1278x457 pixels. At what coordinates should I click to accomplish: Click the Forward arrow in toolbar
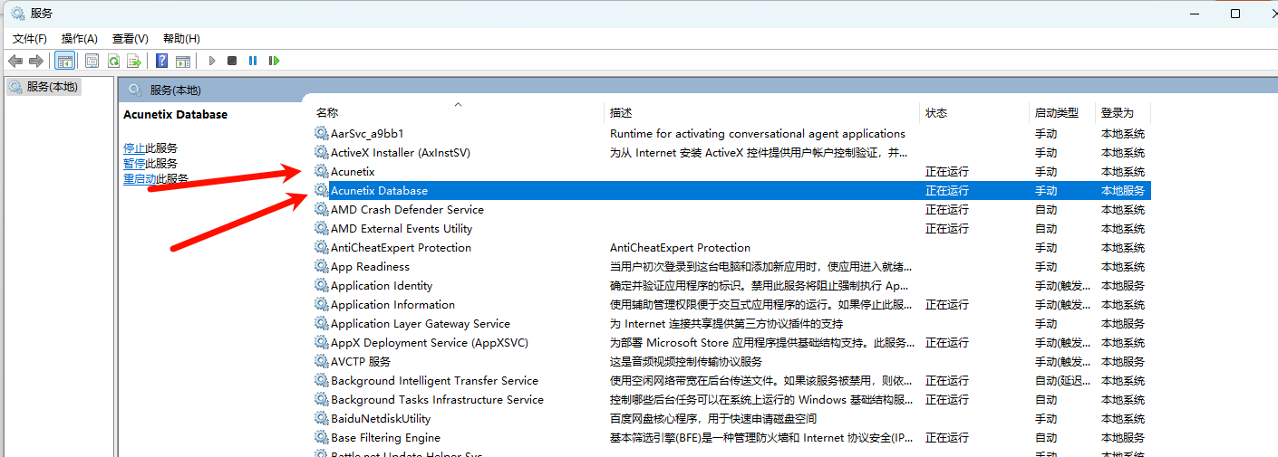[36, 61]
